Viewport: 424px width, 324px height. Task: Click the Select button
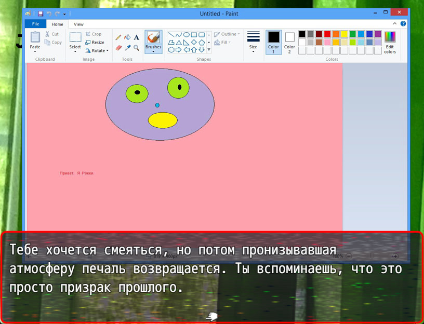coord(75,41)
